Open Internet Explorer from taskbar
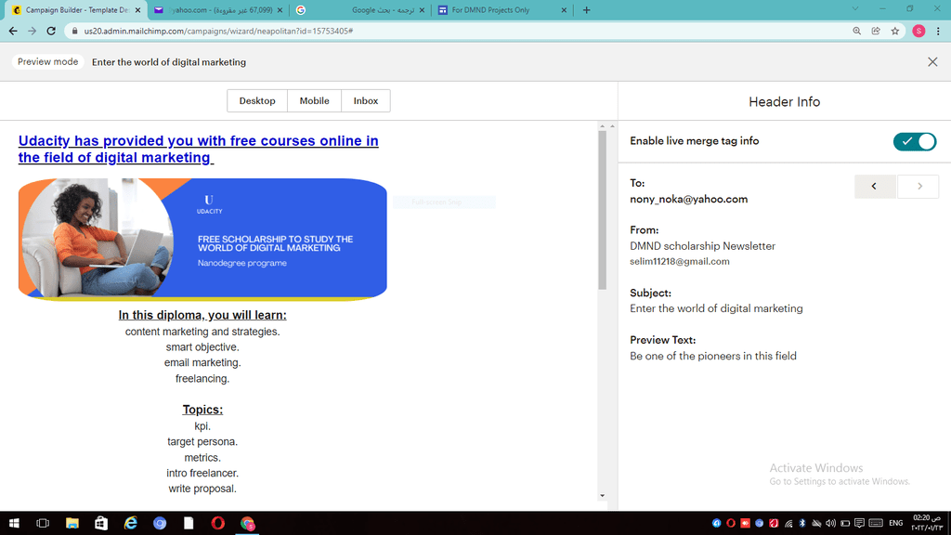This screenshot has height=535, width=951. (130, 523)
